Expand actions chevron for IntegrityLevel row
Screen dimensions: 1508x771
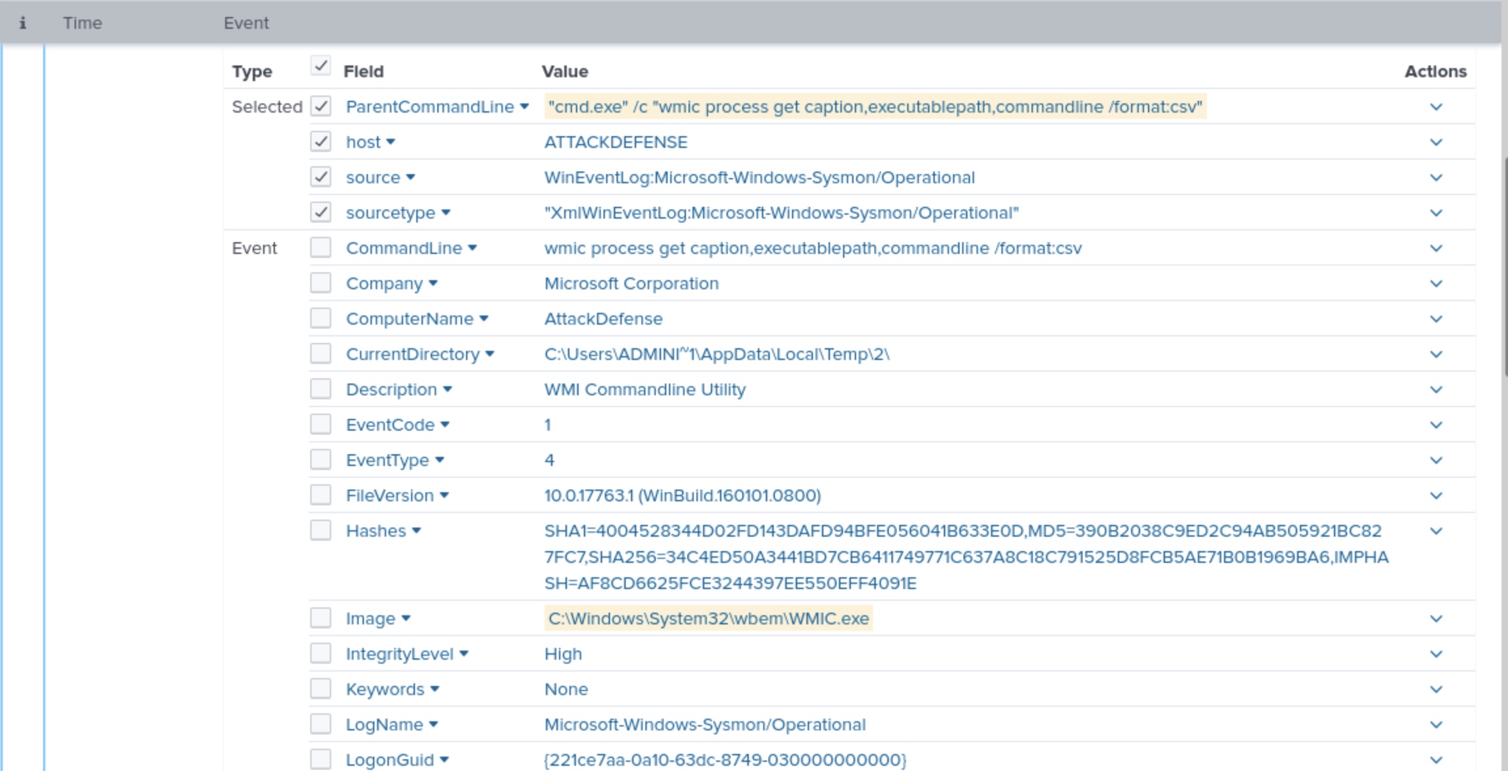tap(1436, 654)
